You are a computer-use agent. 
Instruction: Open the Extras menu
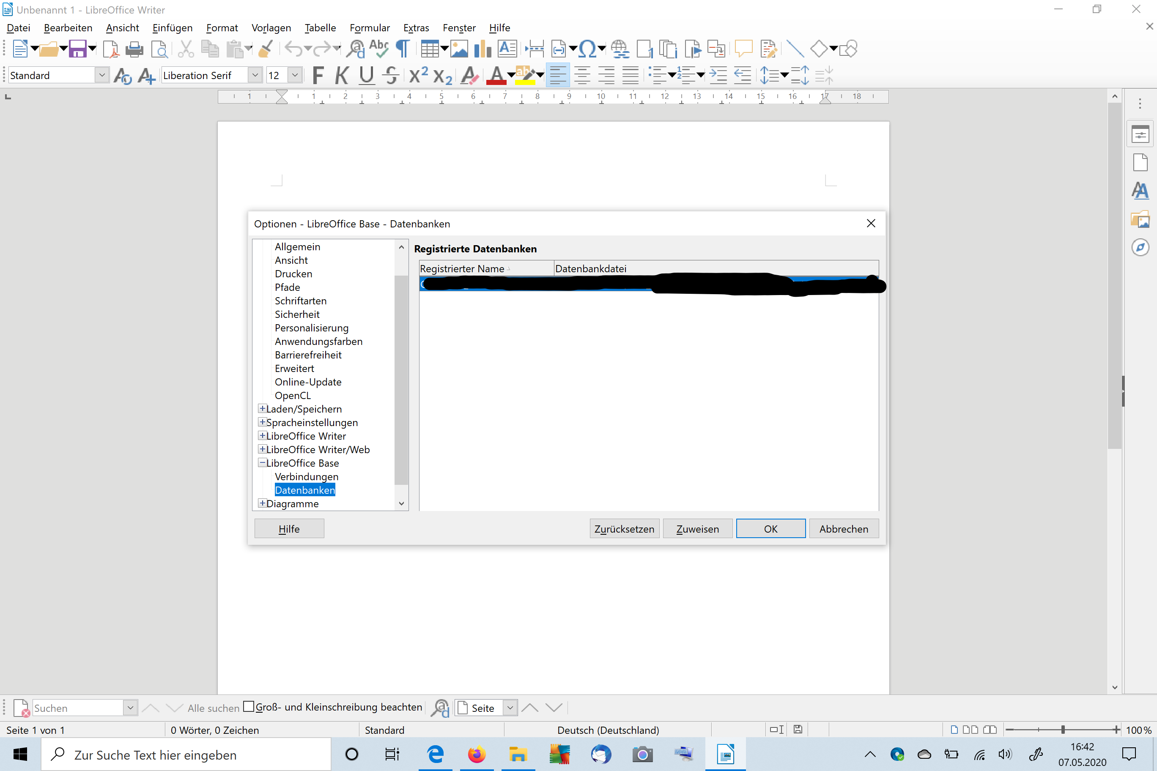[x=416, y=28]
